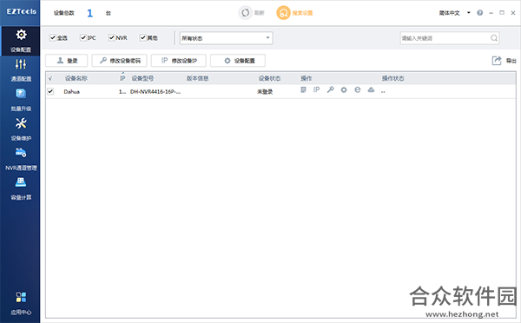Toggle the table header select-all checkbox

50,78
